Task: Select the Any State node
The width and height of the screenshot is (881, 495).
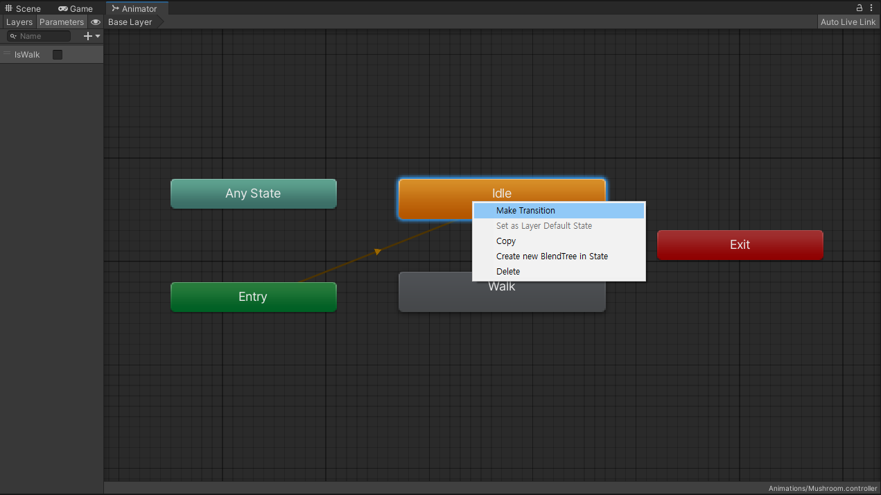Action: tap(253, 193)
